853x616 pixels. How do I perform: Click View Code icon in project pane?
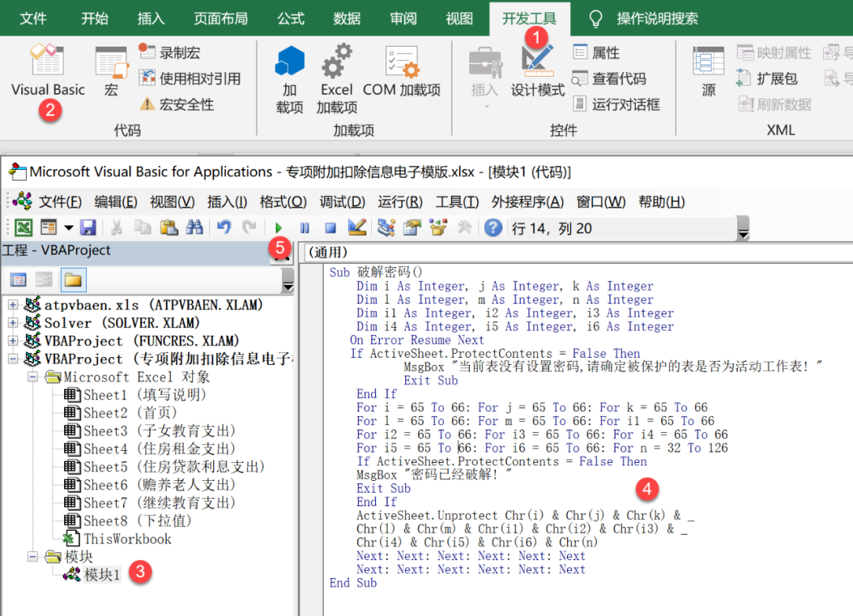[18, 280]
